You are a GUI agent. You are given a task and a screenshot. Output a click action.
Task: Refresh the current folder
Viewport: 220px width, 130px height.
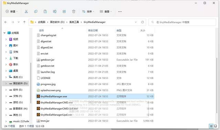pos(142,22)
